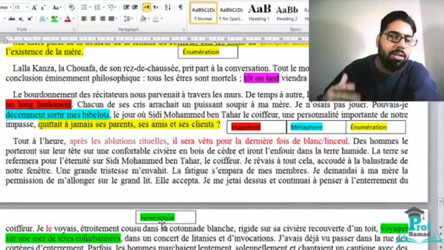Open the Paragraph dialog launcher

pos(183,30)
